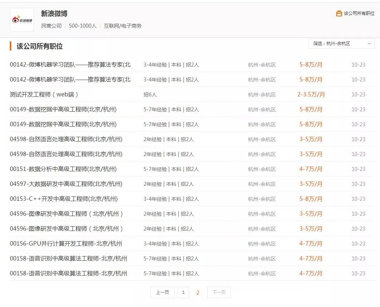This screenshot has width=380, height=307.
Task: Jump to page 1 of listings
Action: 183,292
